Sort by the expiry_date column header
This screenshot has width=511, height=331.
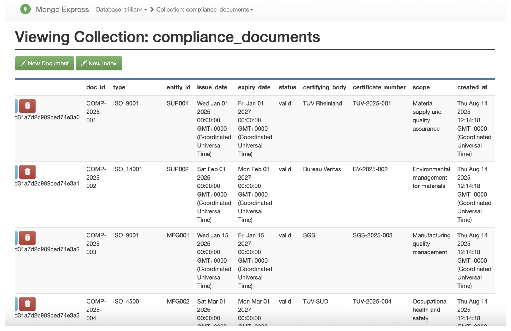(254, 87)
